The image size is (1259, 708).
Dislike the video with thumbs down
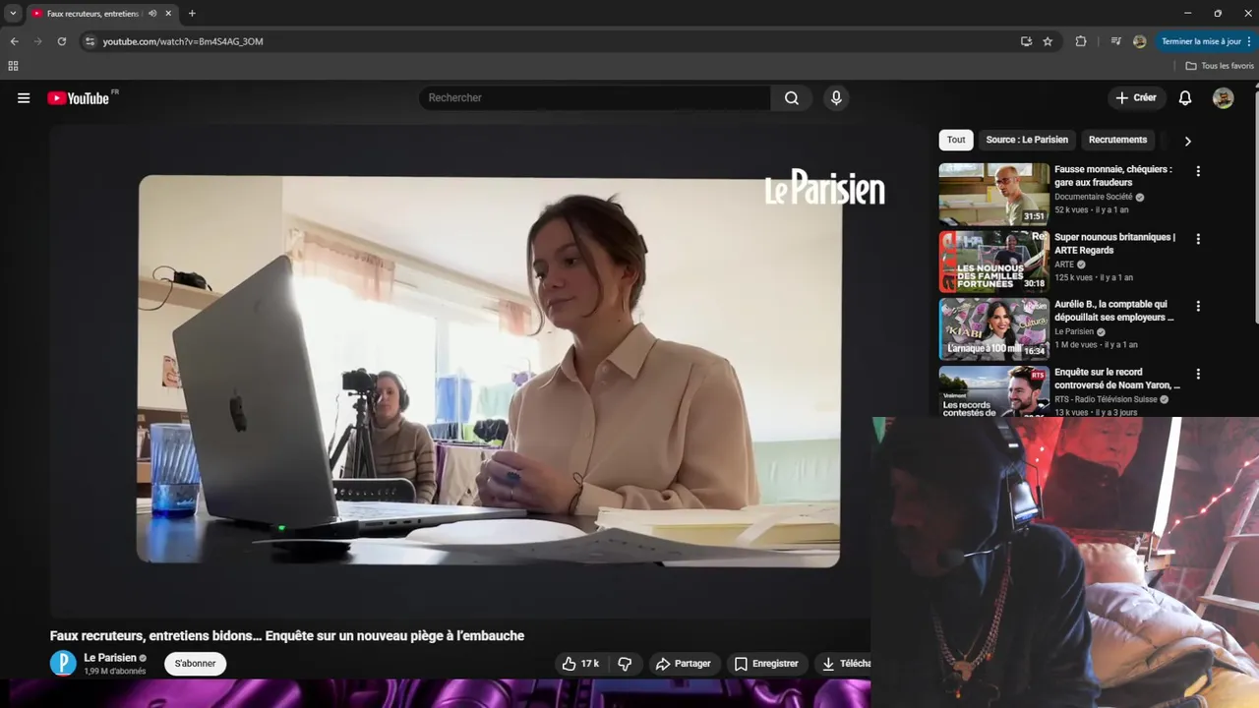pos(625,664)
